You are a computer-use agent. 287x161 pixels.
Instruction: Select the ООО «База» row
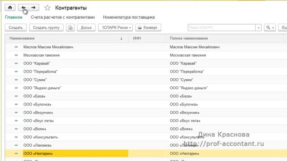tap(146, 96)
